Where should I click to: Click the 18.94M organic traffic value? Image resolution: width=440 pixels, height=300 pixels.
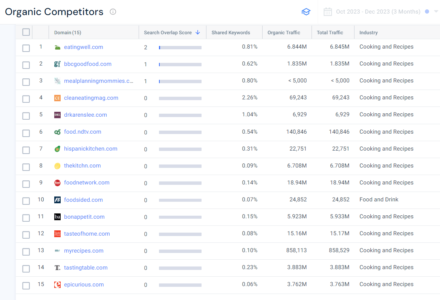[297, 183]
